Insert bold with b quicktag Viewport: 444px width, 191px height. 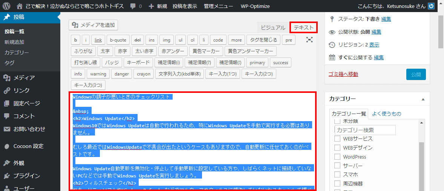pyautogui.click(x=75, y=40)
